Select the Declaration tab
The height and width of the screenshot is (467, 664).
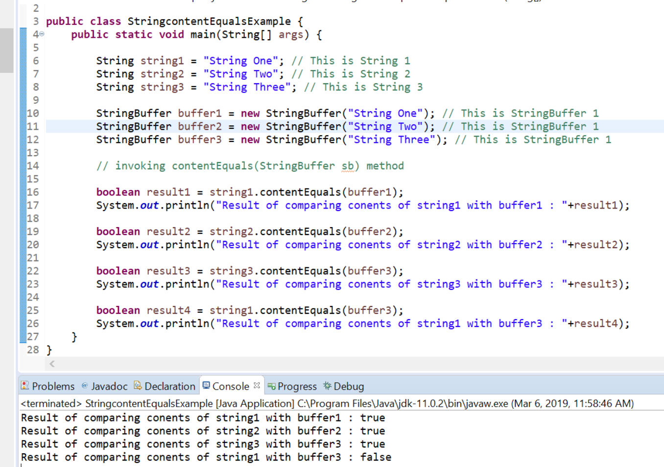(x=165, y=386)
